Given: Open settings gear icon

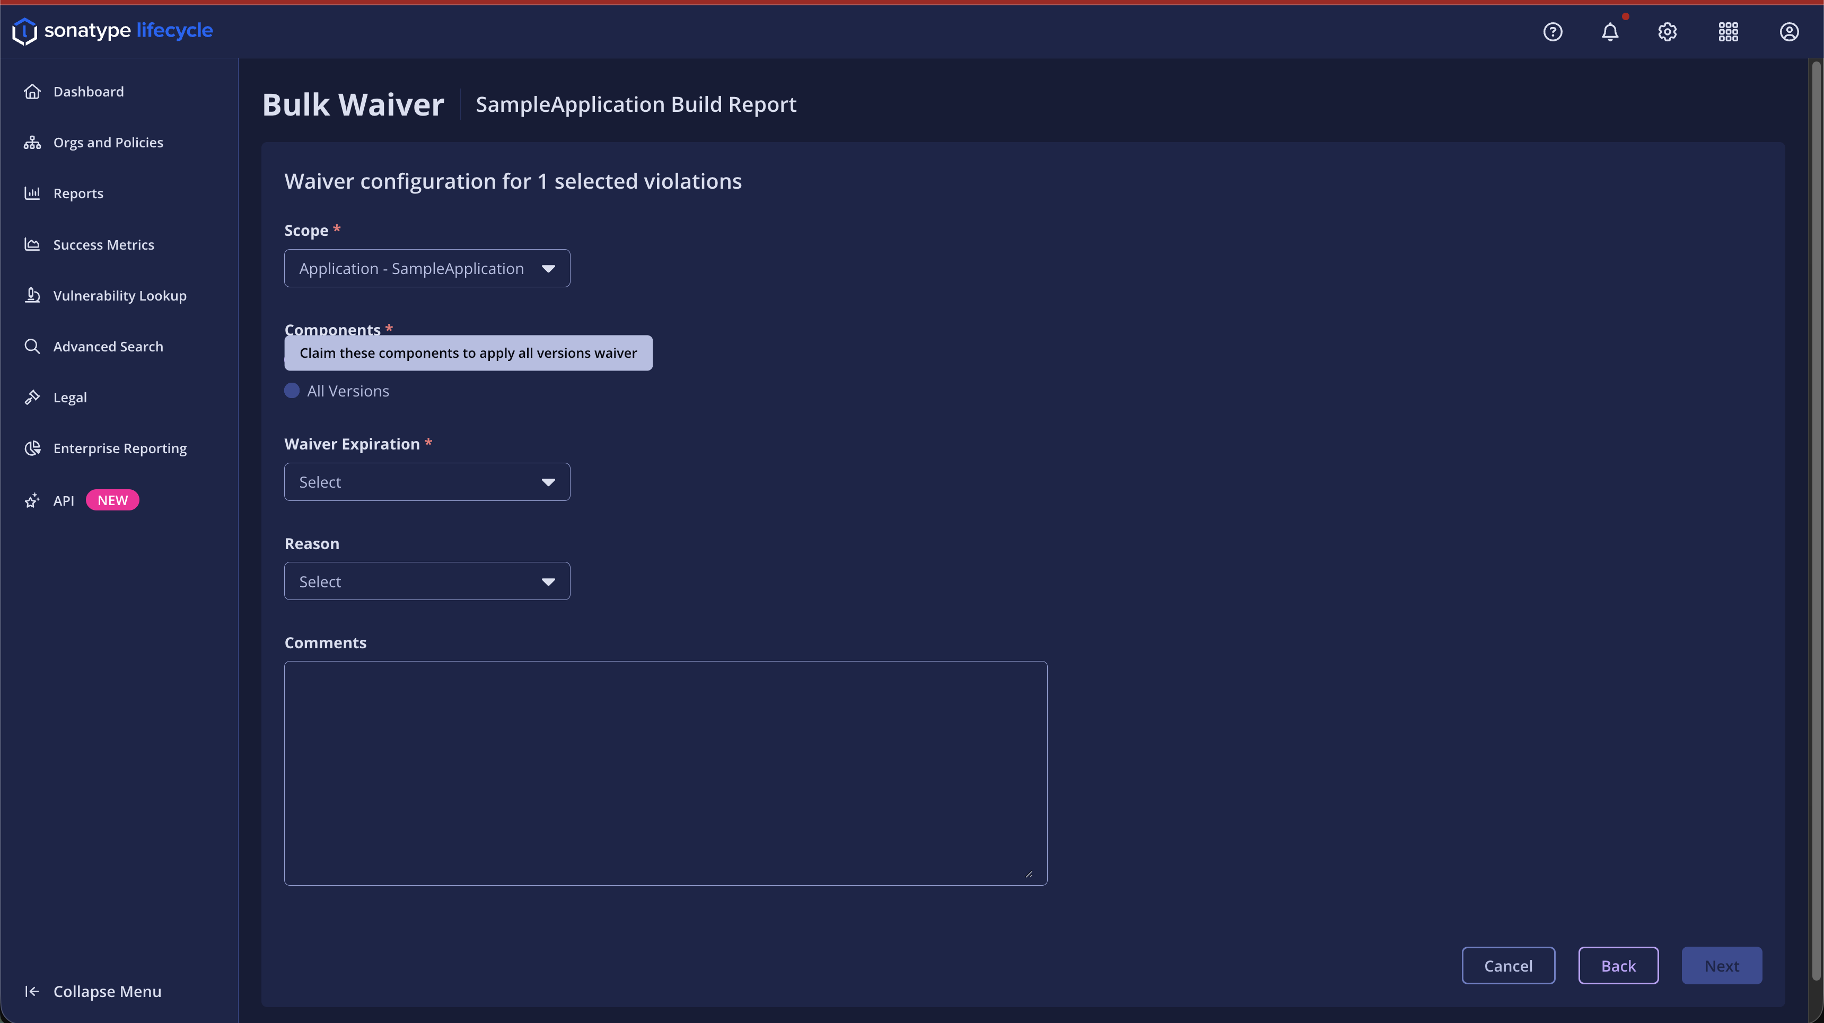Looking at the screenshot, I should 1667,32.
